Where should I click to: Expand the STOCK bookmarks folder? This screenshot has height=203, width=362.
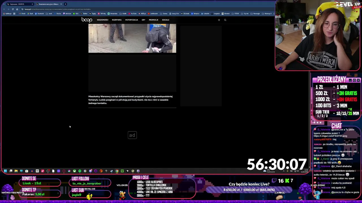236,14
